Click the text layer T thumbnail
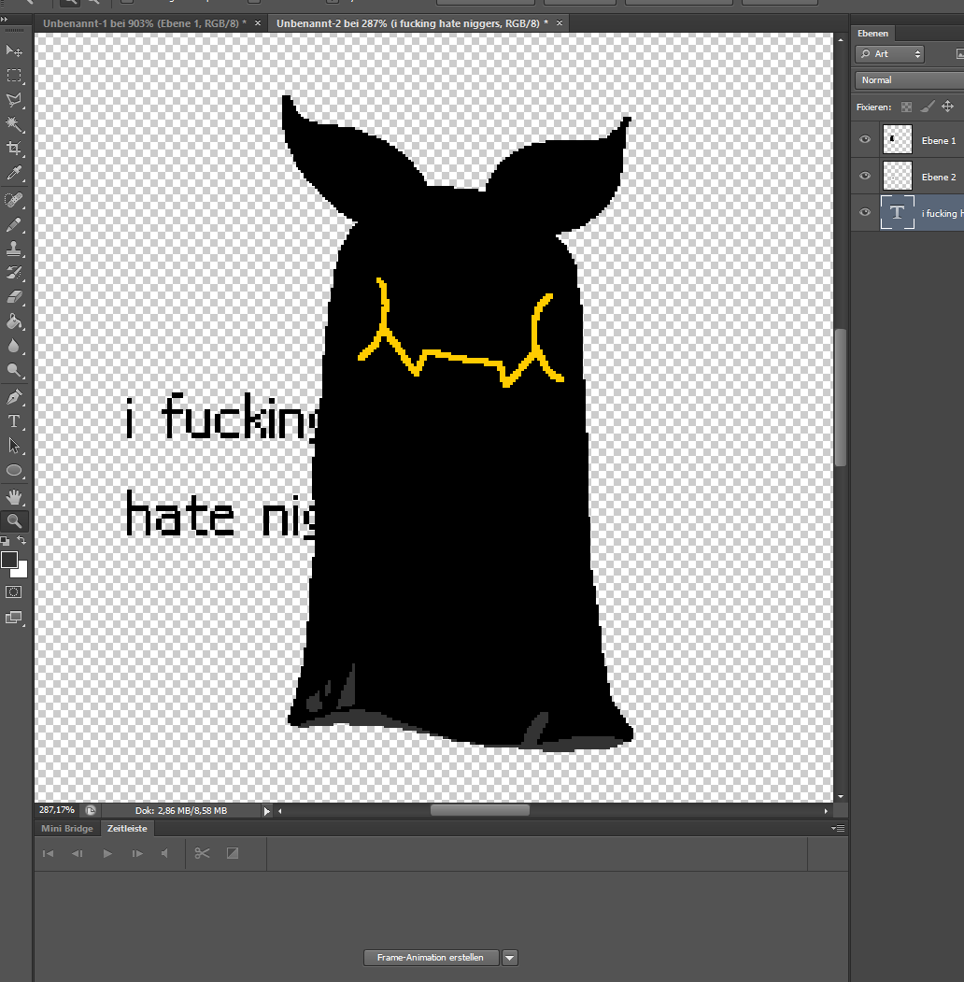The image size is (964, 982). click(897, 212)
